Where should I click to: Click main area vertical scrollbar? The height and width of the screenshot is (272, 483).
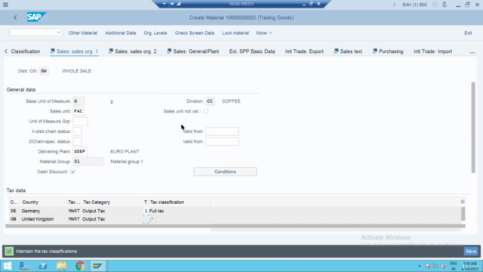point(473,128)
